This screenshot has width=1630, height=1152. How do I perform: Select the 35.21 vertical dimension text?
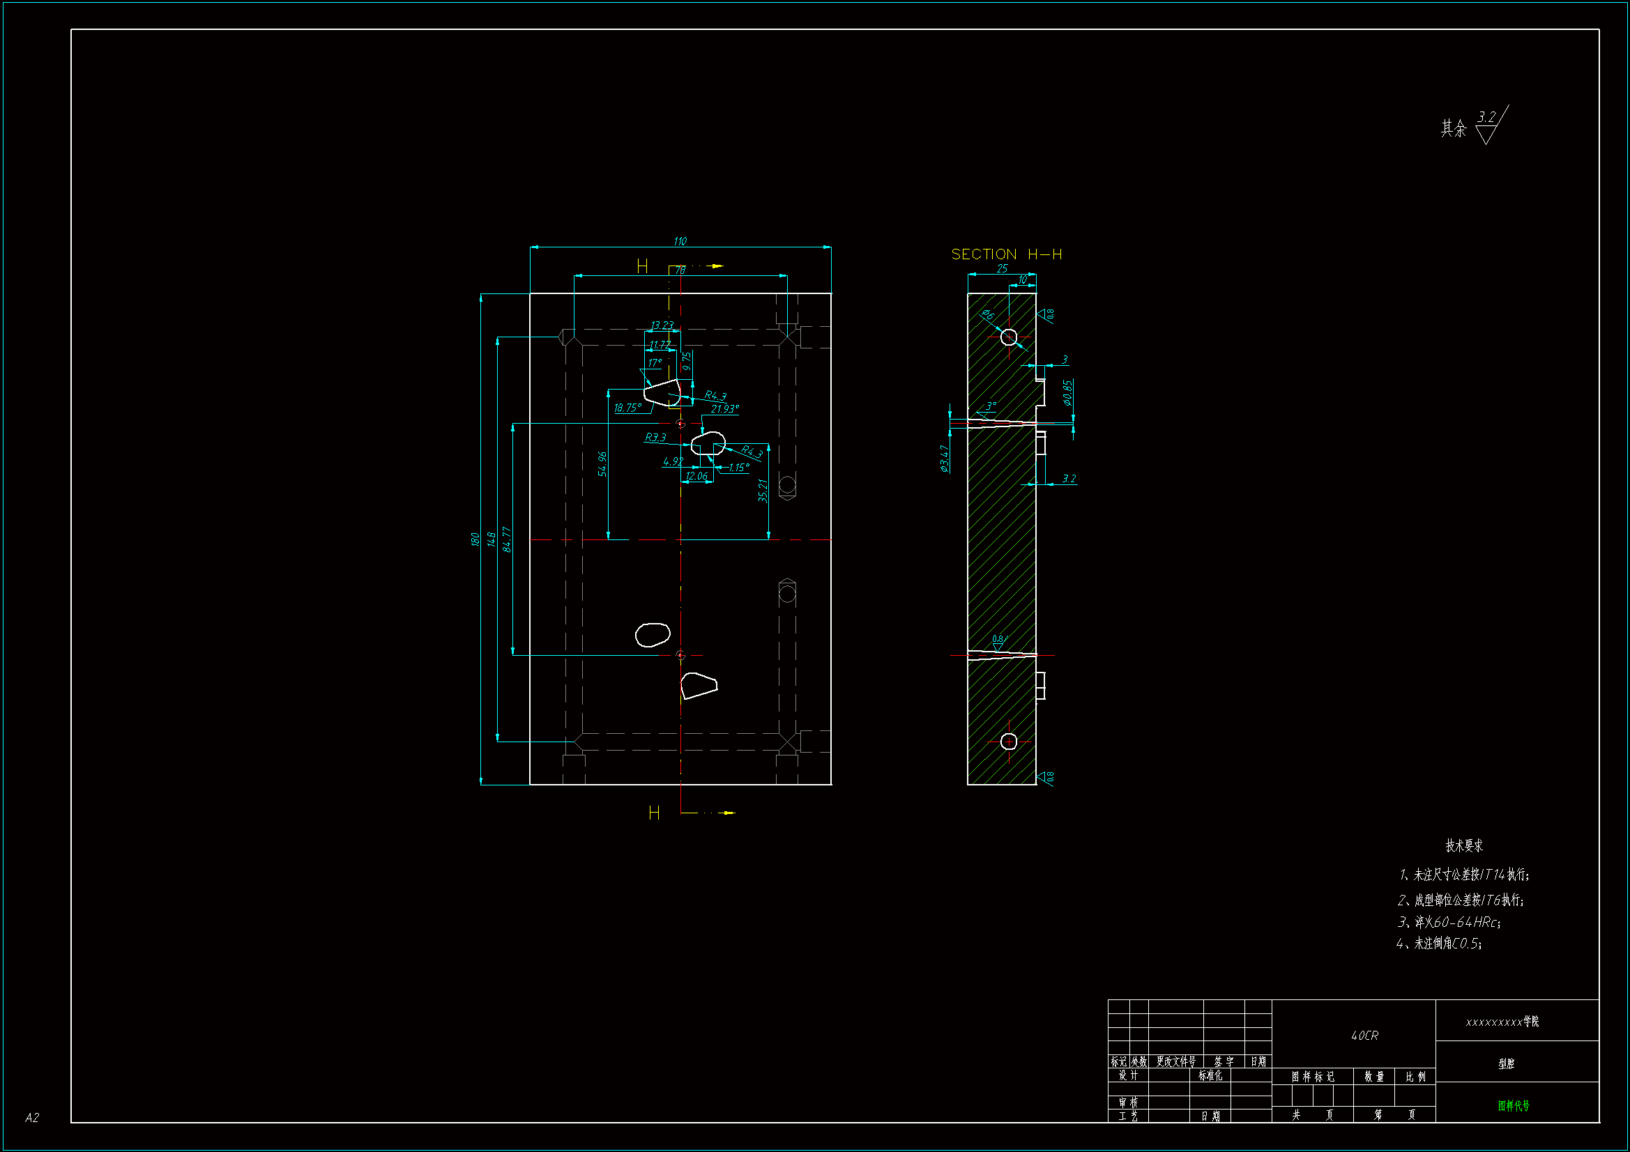763,491
